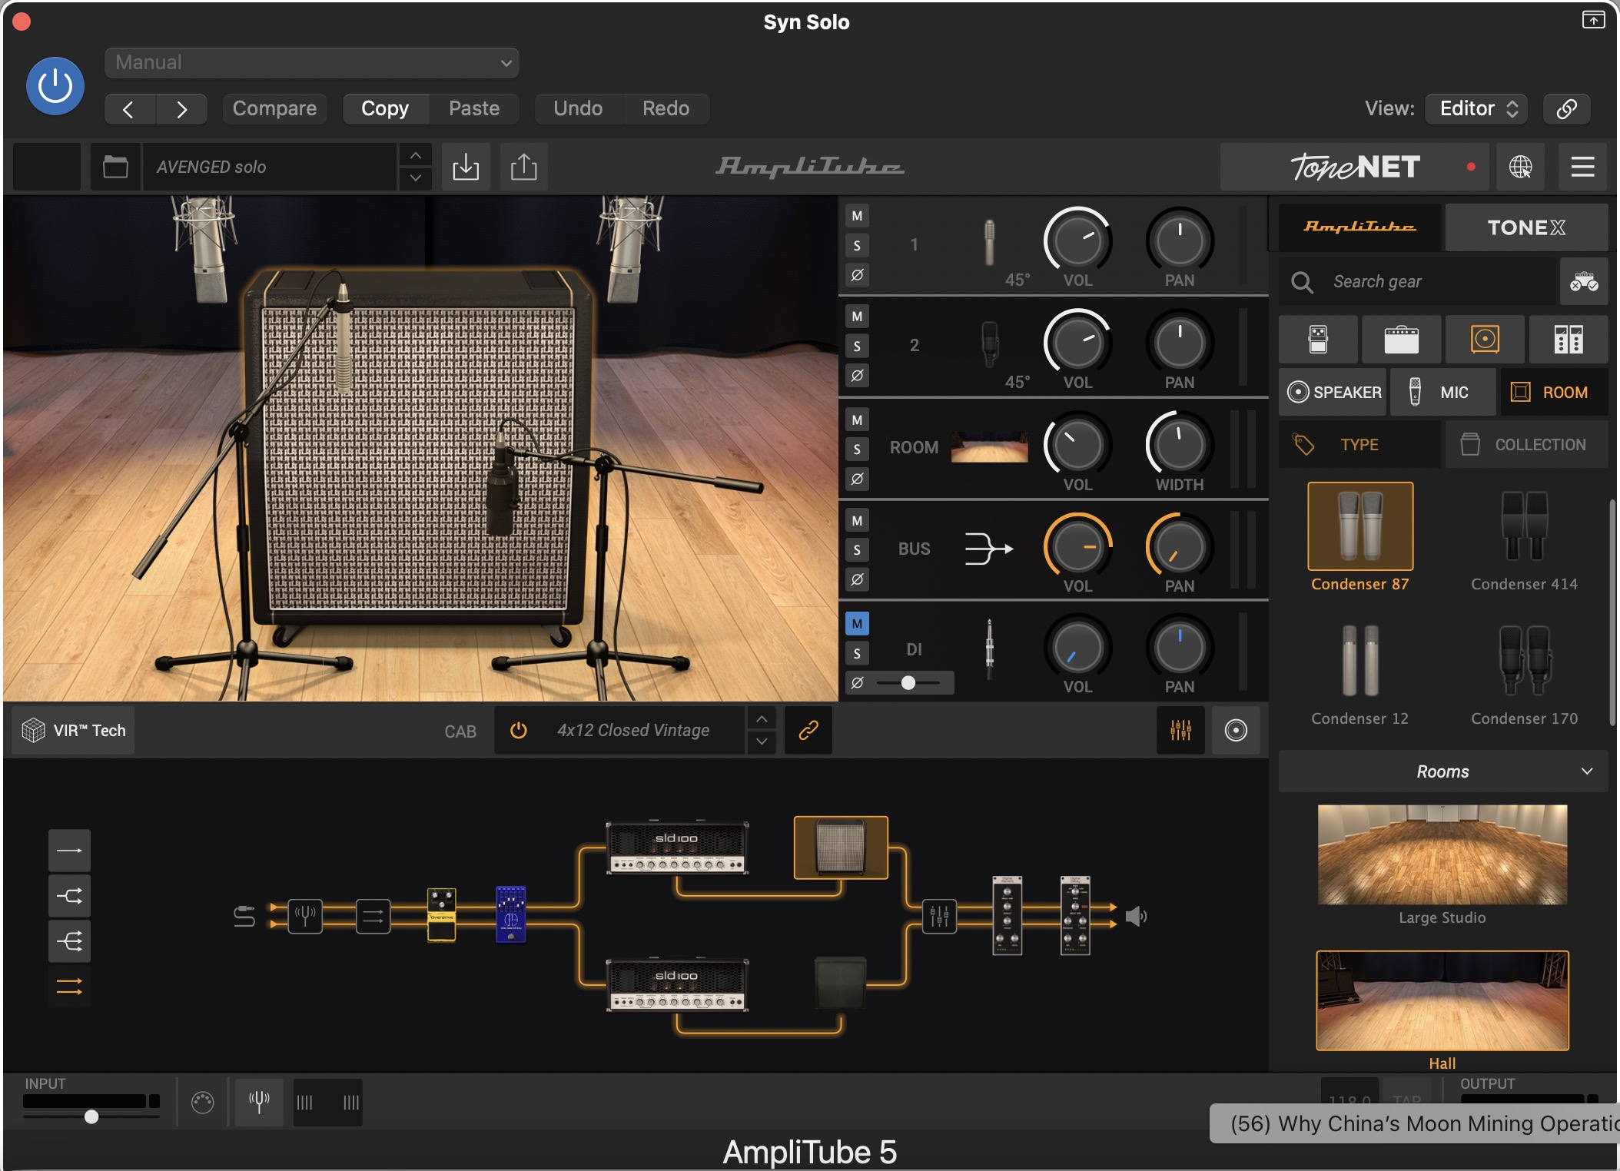Viewport: 1620px width, 1171px height.
Task: Open ToneNET panel
Action: 1354,167
